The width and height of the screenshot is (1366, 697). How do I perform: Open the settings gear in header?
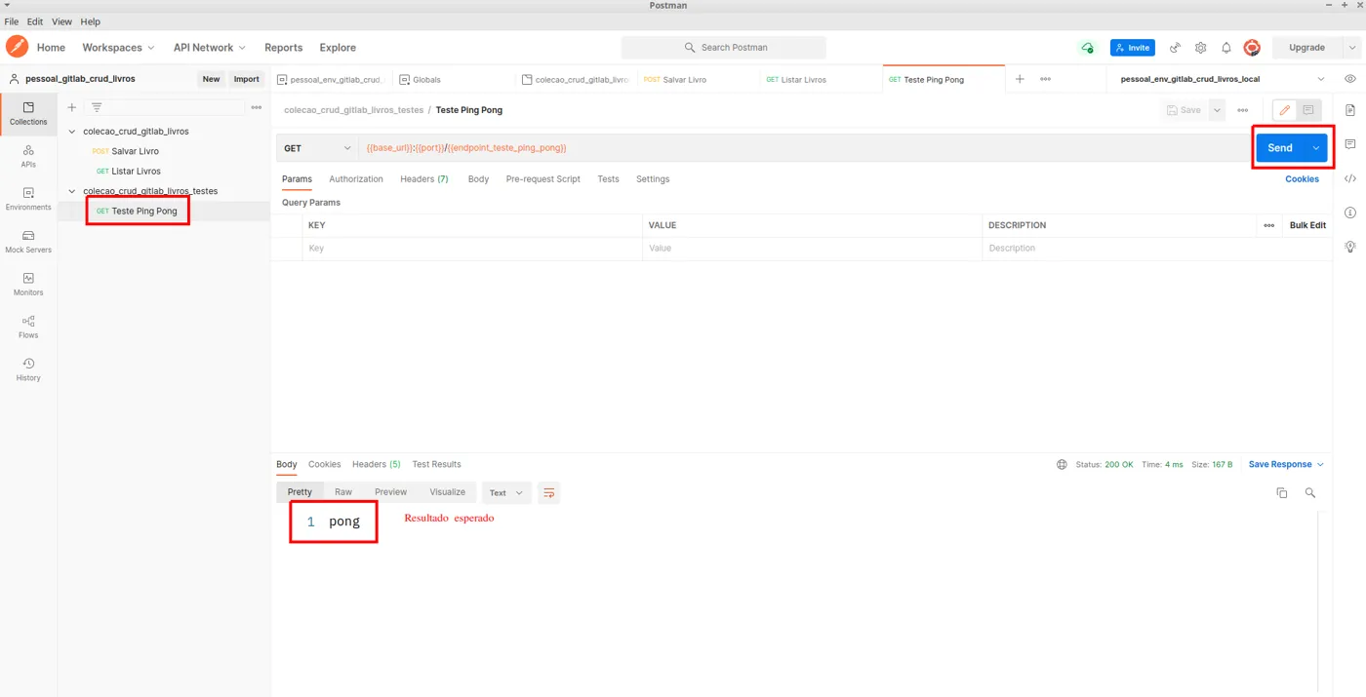tap(1200, 48)
